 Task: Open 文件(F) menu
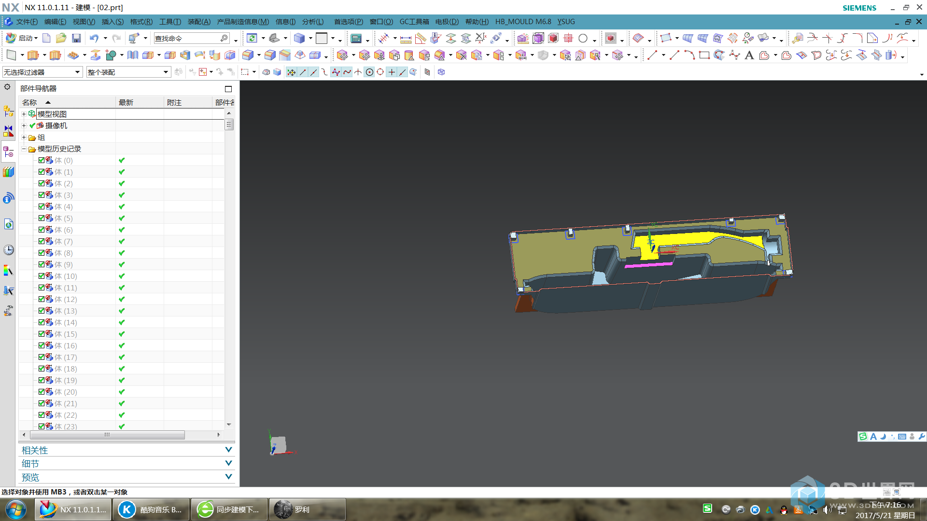click(x=27, y=22)
